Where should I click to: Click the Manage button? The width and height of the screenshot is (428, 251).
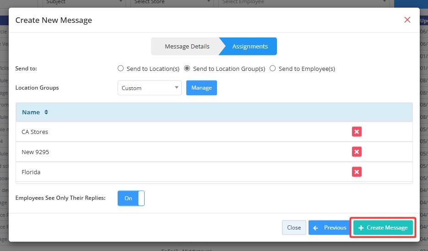(x=201, y=88)
